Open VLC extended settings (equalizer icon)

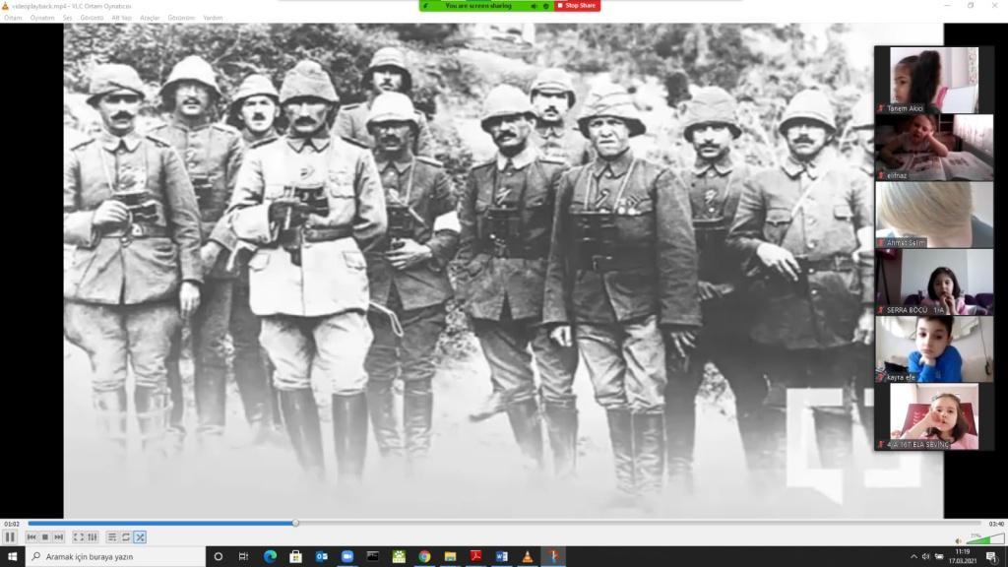click(x=92, y=536)
